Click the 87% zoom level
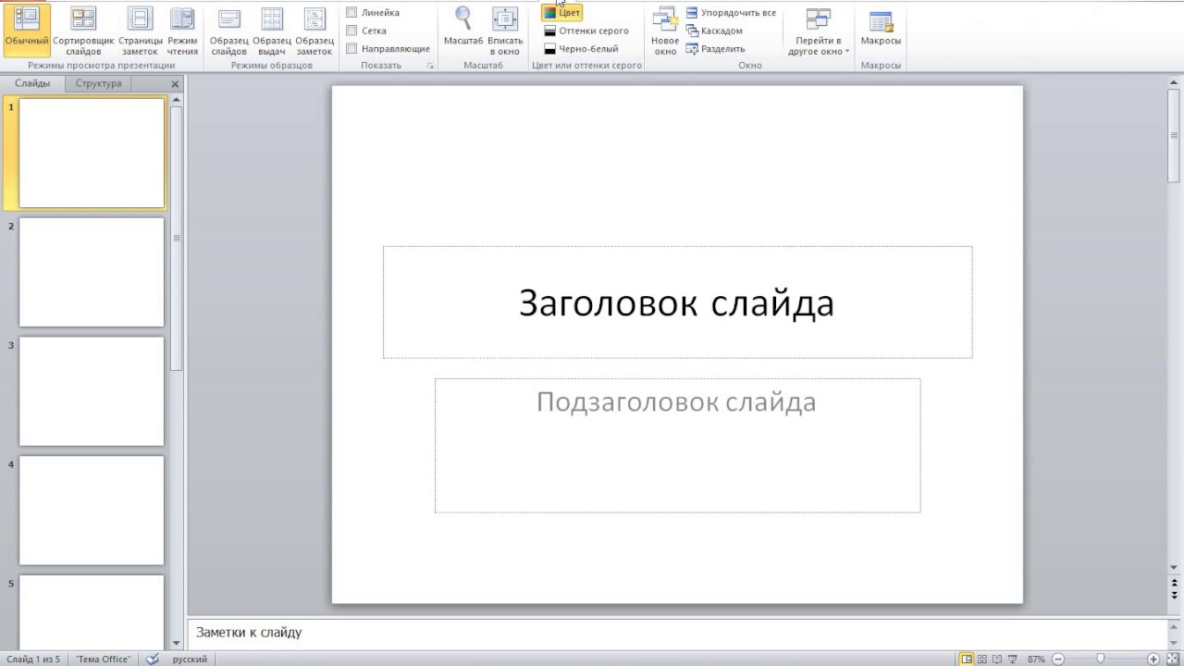1184x666 pixels. click(1036, 659)
